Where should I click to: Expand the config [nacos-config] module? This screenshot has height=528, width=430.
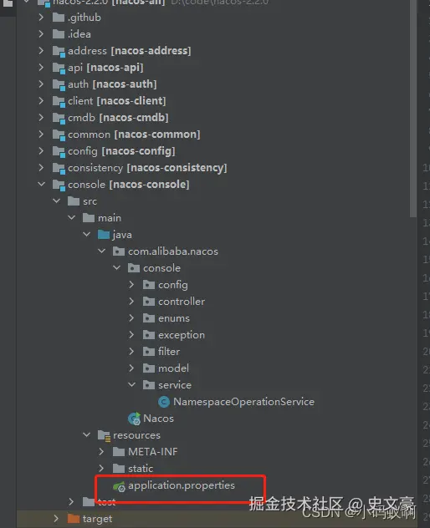[x=41, y=151]
